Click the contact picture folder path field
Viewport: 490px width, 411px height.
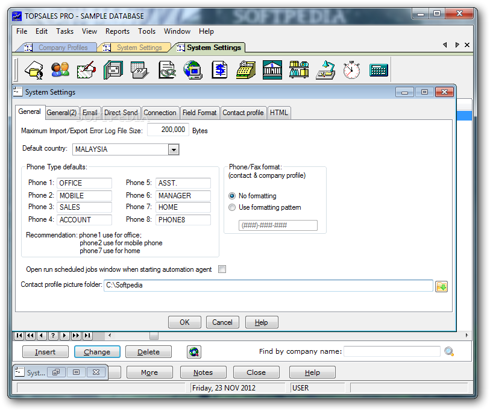tap(268, 286)
